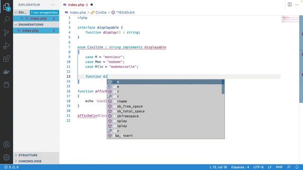
Task: Open the Run and Debug view icon
Action: [7, 46]
